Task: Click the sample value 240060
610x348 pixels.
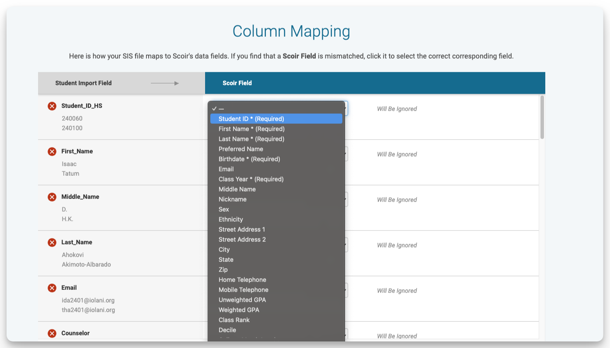Action: 72,118
